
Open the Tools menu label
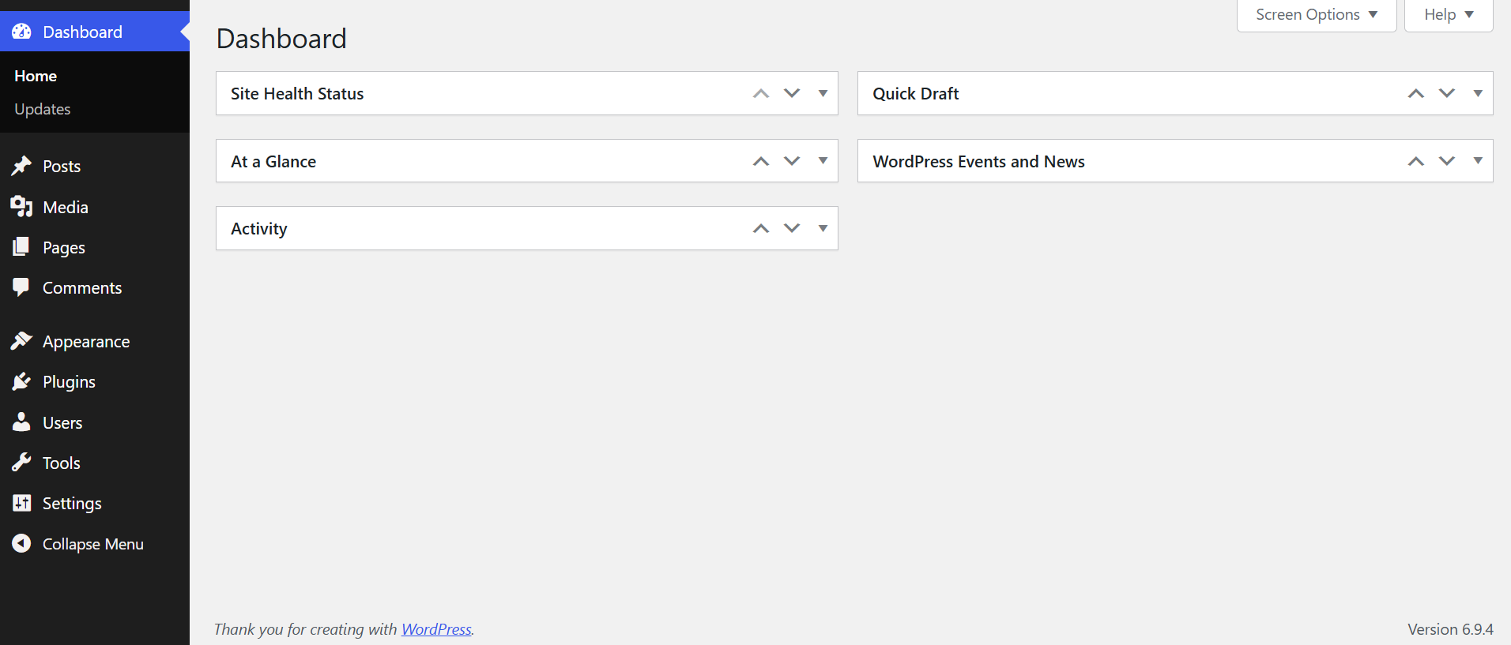(x=62, y=463)
